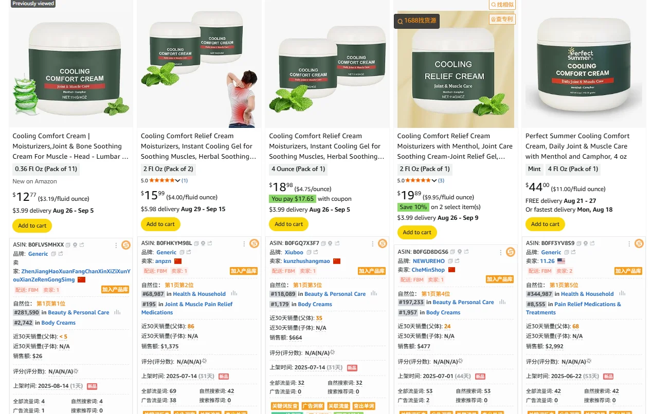This screenshot has width=653, height=414.
Task: Expand the star rating chevron on $19.89 product
Action: 434,181
